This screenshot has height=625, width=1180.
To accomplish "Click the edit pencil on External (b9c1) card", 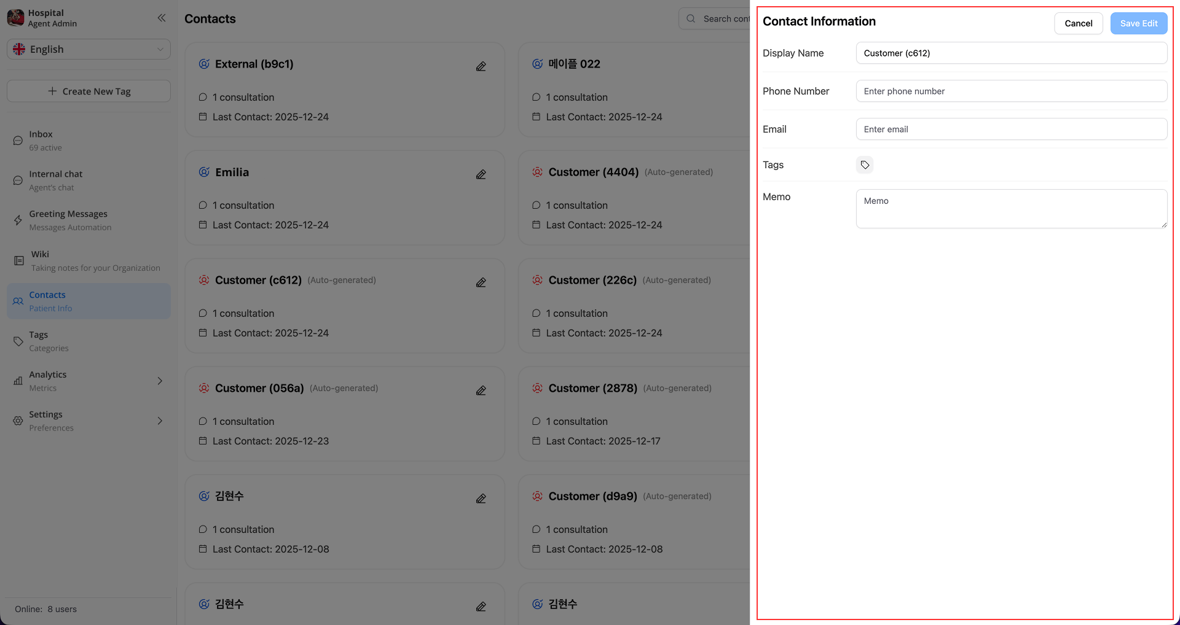I will coord(481,66).
